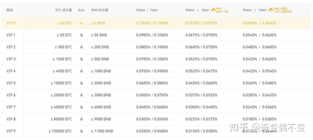Click the 0.0525% / 0.0675% fee in VIP 4
The height and width of the screenshot is (140, 313).
(201, 71)
